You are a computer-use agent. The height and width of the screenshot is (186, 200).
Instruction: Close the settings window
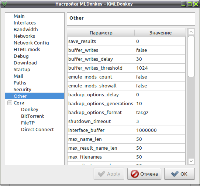click(x=196, y=4)
